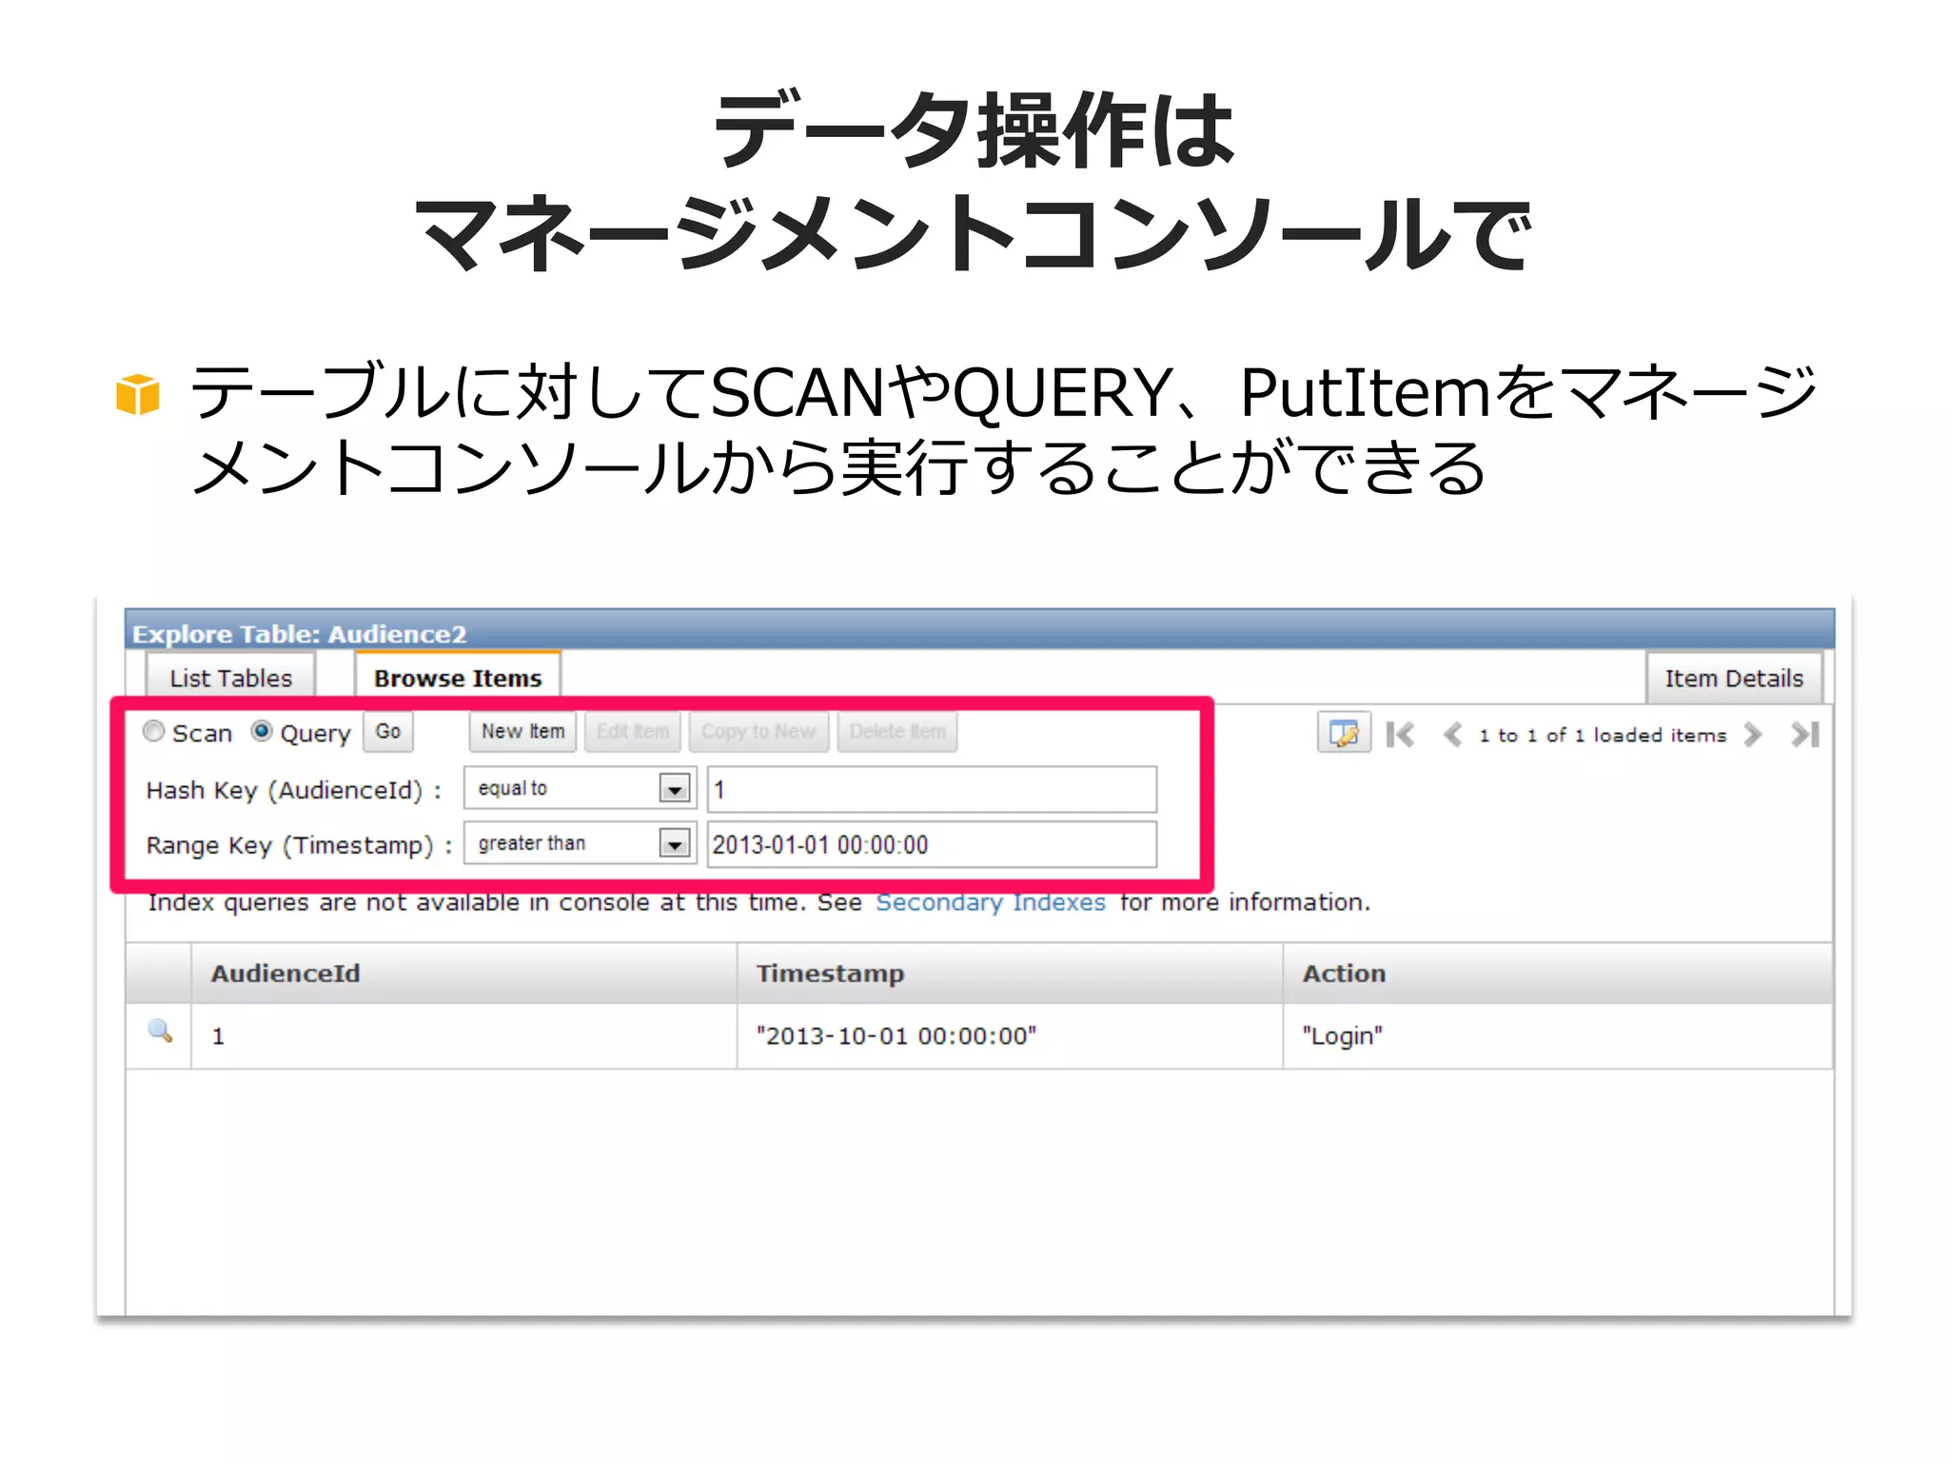This screenshot has width=1949, height=1462.
Task: Focus the Range Key Timestamp value field
Action: [x=932, y=844]
